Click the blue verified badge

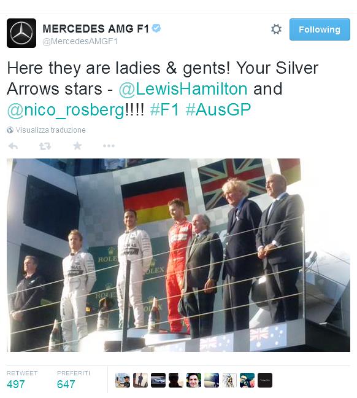click(156, 28)
